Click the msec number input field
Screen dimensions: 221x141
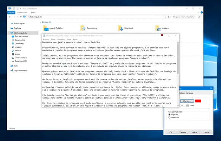183,105
